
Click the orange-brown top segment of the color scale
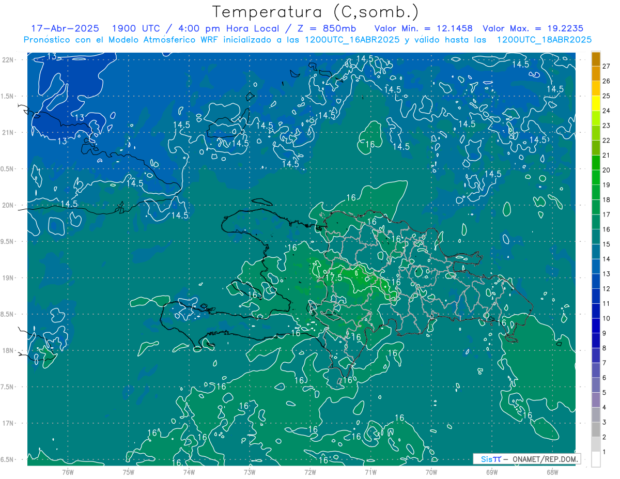tap(596, 59)
